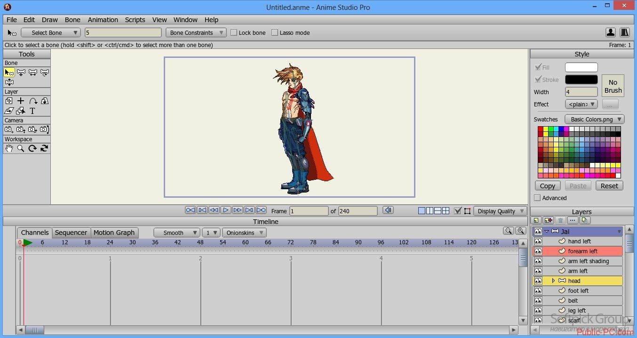Activate the Pan/Tilt Camera tool

[x=44, y=129]
